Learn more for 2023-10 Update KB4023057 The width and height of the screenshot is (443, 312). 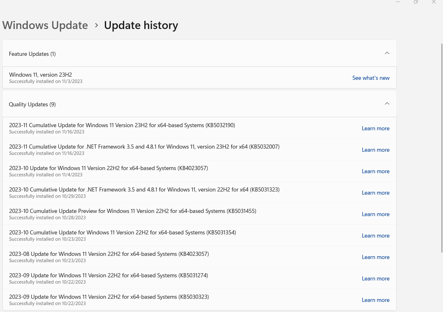(x=375, y=171)
